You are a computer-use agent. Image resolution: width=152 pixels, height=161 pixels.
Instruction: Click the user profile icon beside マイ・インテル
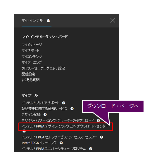point(48,20)
